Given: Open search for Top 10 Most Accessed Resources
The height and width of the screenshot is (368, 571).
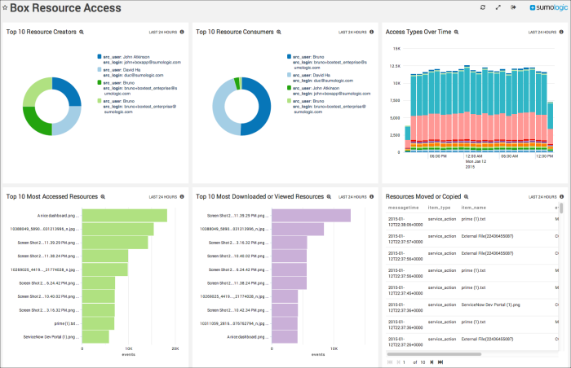Looking at the screenshot, I should [104, 196].
